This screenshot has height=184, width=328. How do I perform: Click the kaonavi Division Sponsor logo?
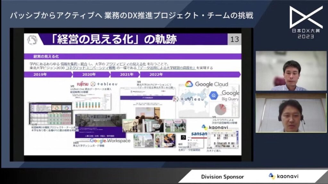point(283,176)
